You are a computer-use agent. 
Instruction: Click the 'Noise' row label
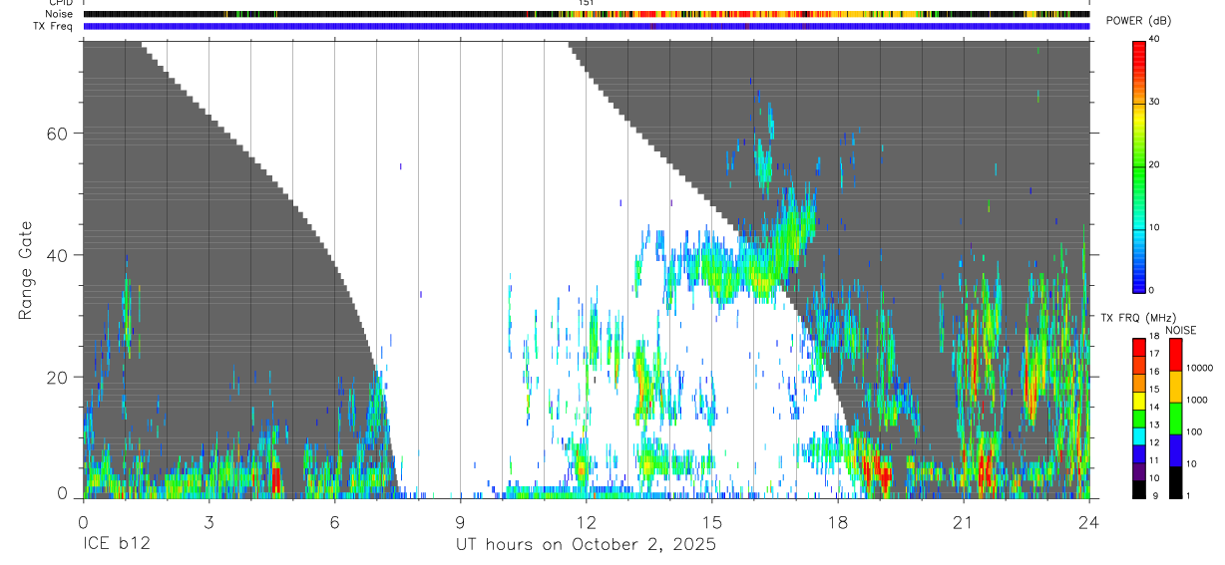[59, 14]
